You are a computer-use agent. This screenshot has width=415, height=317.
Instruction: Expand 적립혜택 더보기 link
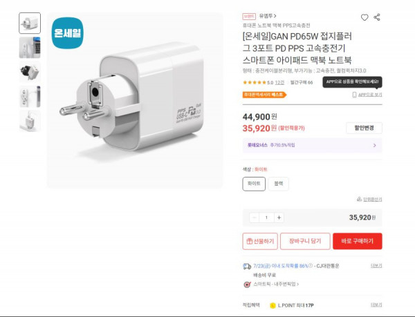(x=376, y=305)
